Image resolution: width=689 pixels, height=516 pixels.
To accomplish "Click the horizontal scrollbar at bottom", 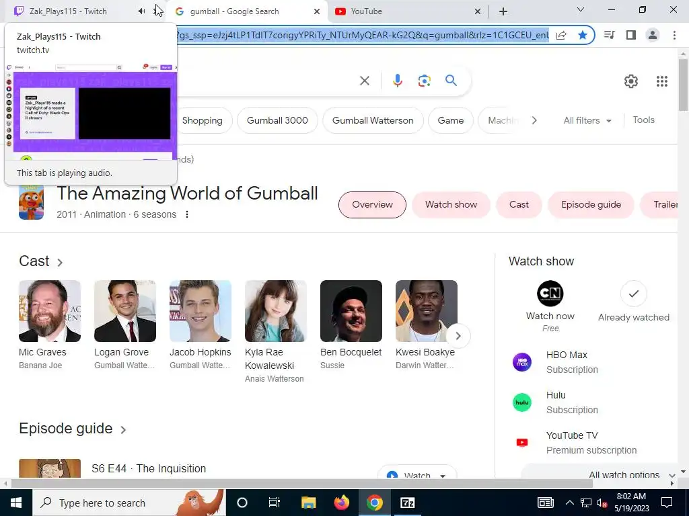I will tap(301, 484).
